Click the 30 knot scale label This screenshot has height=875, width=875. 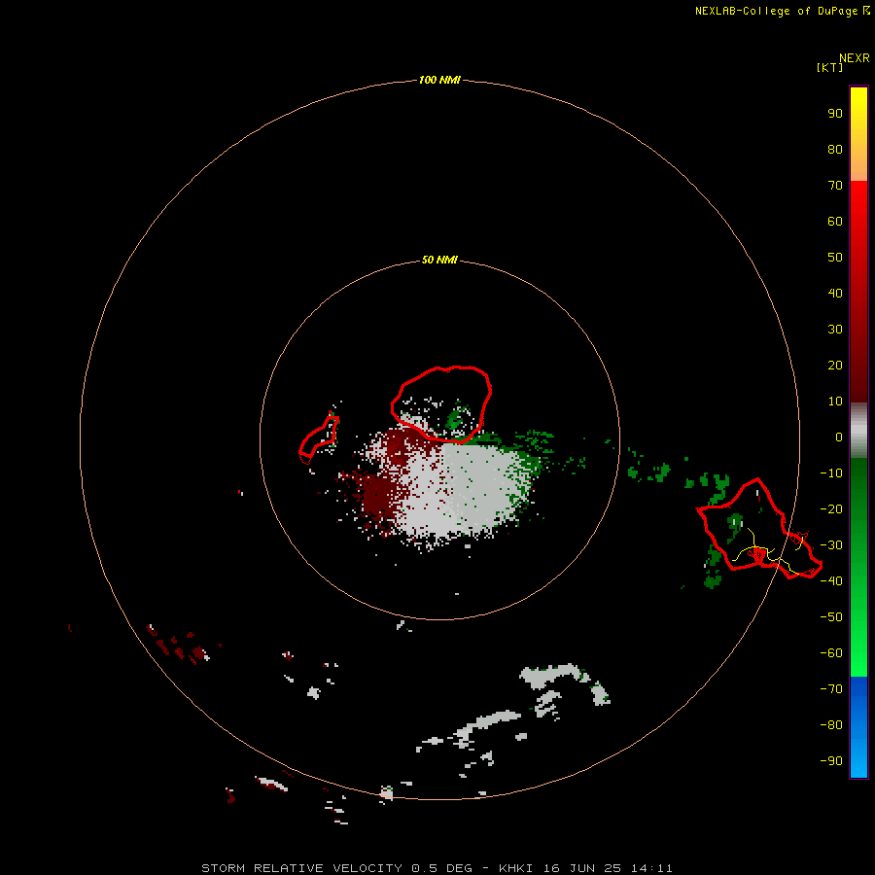(835, 330)
